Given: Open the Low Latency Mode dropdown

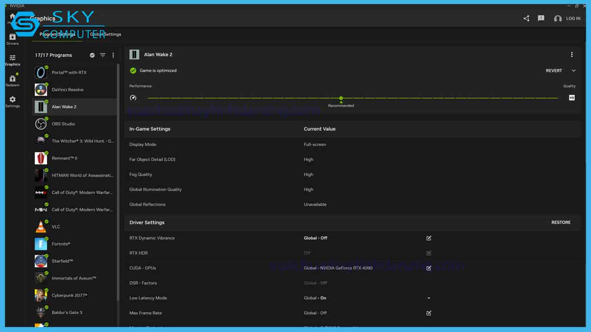Looking at the screenshot, I should click(428, 298).
